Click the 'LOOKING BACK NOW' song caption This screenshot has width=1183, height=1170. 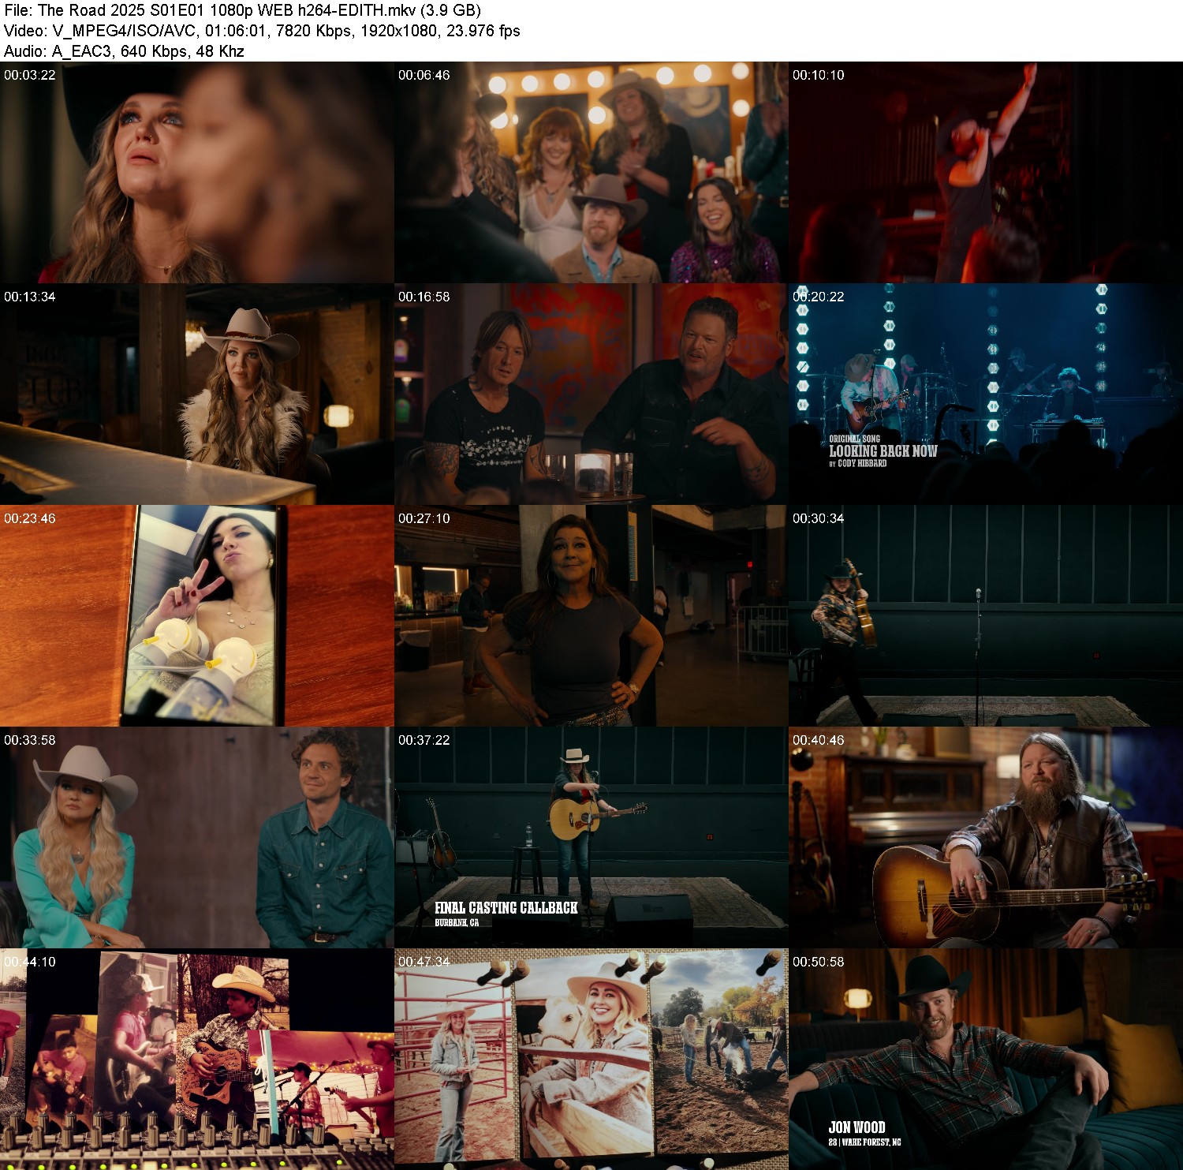pos(883,451)
